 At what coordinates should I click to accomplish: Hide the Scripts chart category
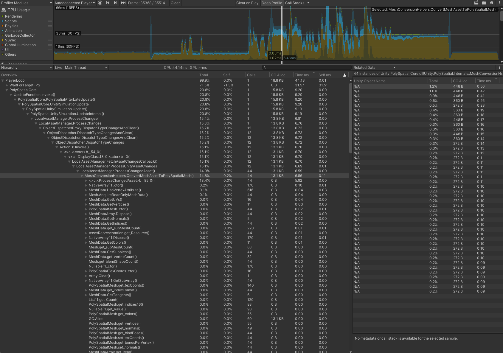click(3, 21)
